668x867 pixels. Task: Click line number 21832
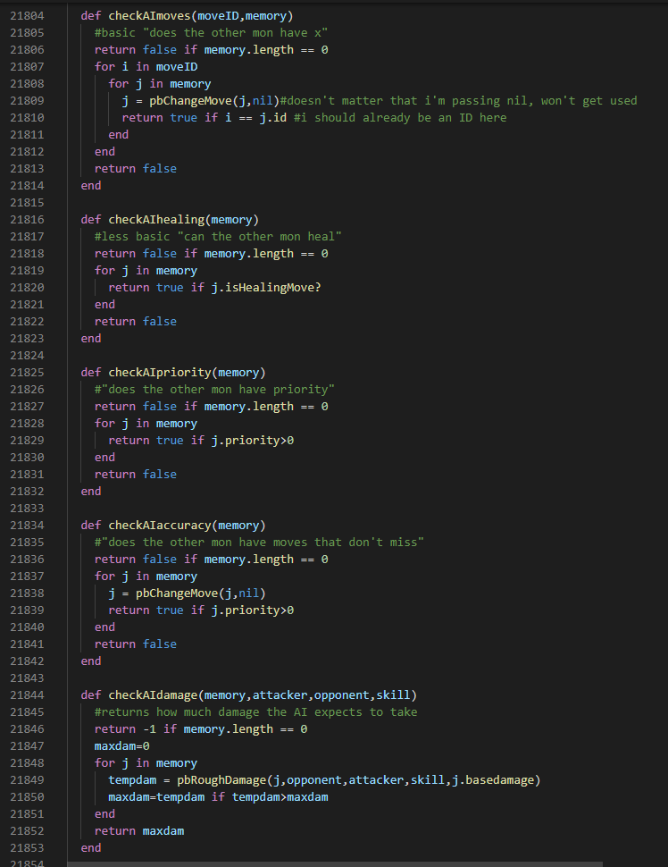pos(27,491)
